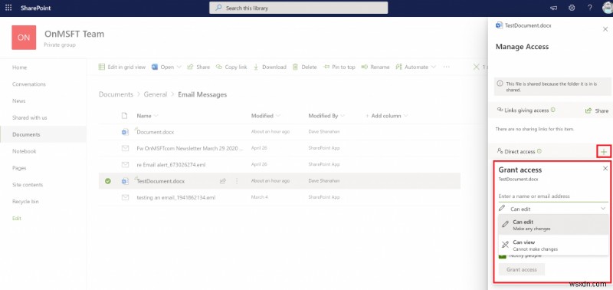Image resolution: width=613 pixels, height=290 pixels.
Task: Click the share icon on TestDocument.docx row
Action: click(x=223, y=181)
